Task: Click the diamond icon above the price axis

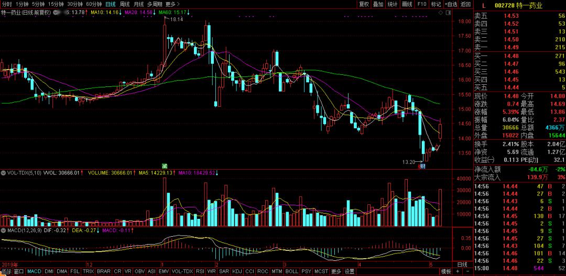Action: click(x=441, y=12)
